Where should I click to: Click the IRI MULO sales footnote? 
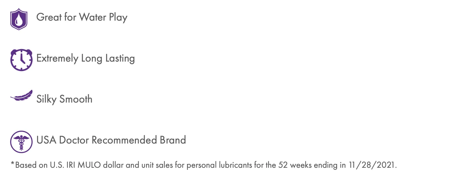204,165
